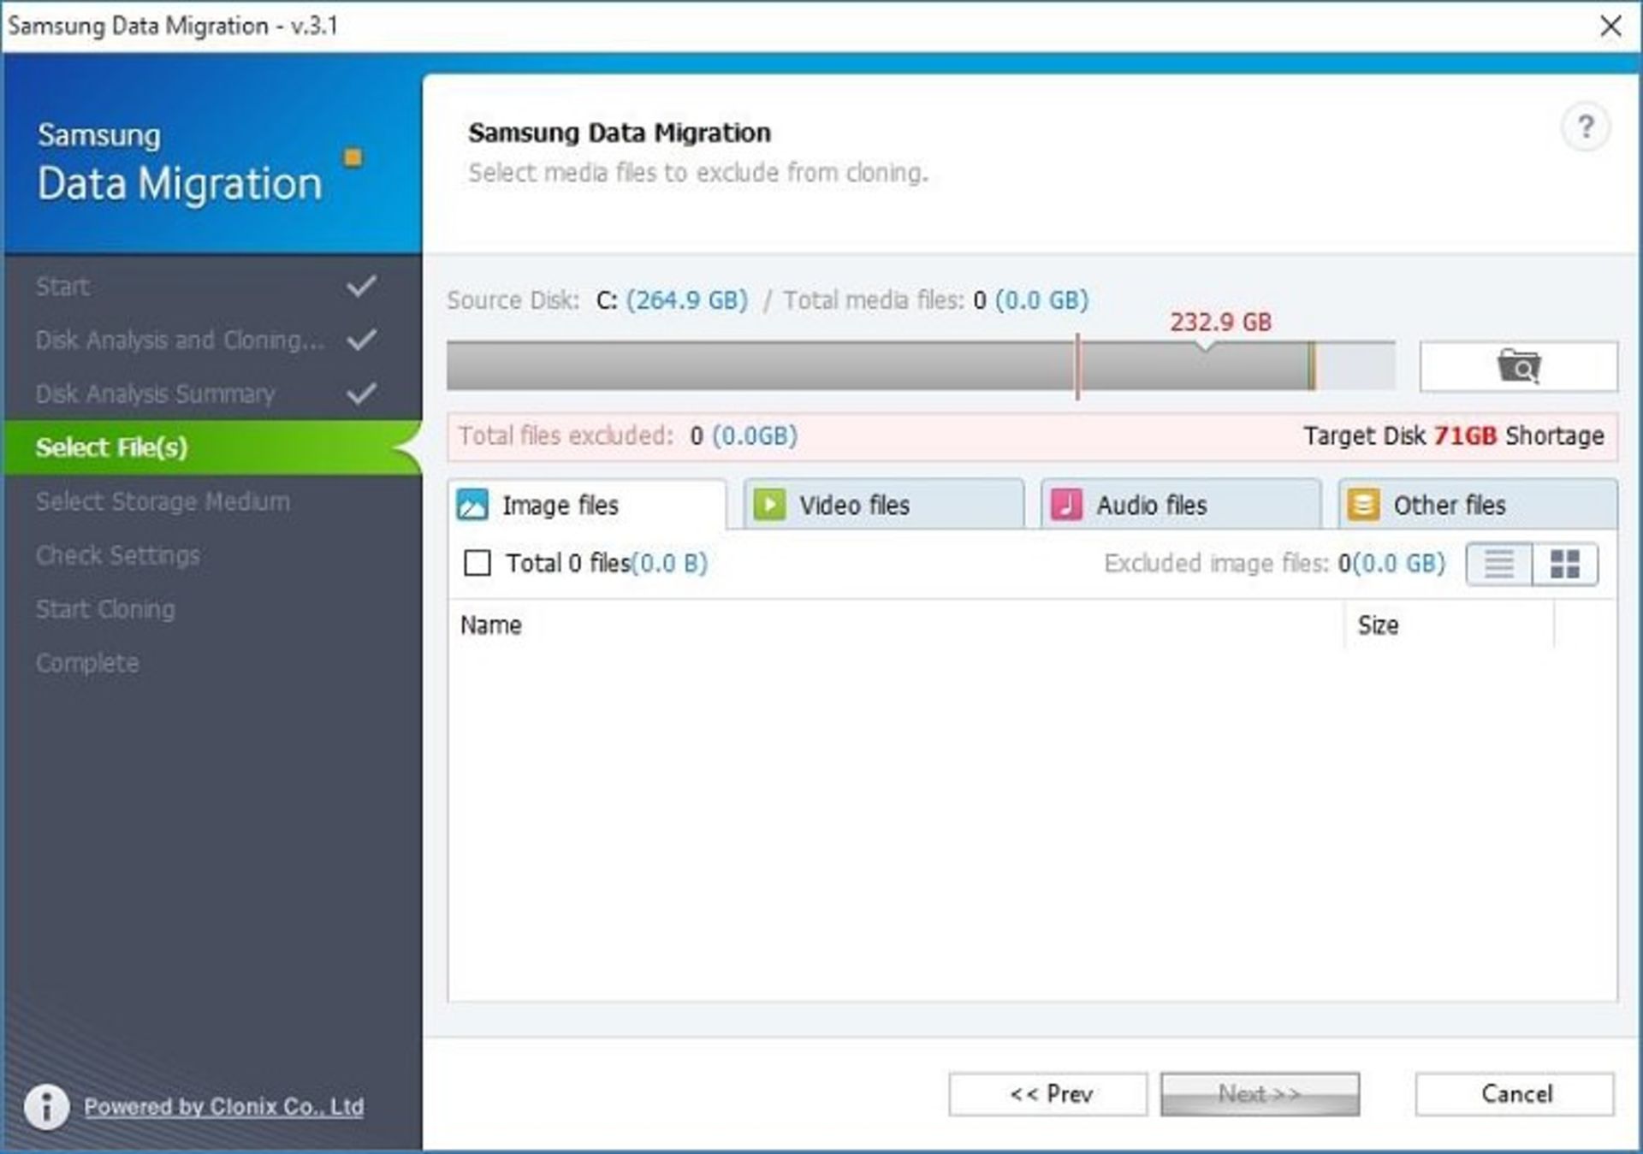The image size is (1643, 1154).
Task: Switch to list view icon
Action: pyautogui.click(x=1499, y=564)
